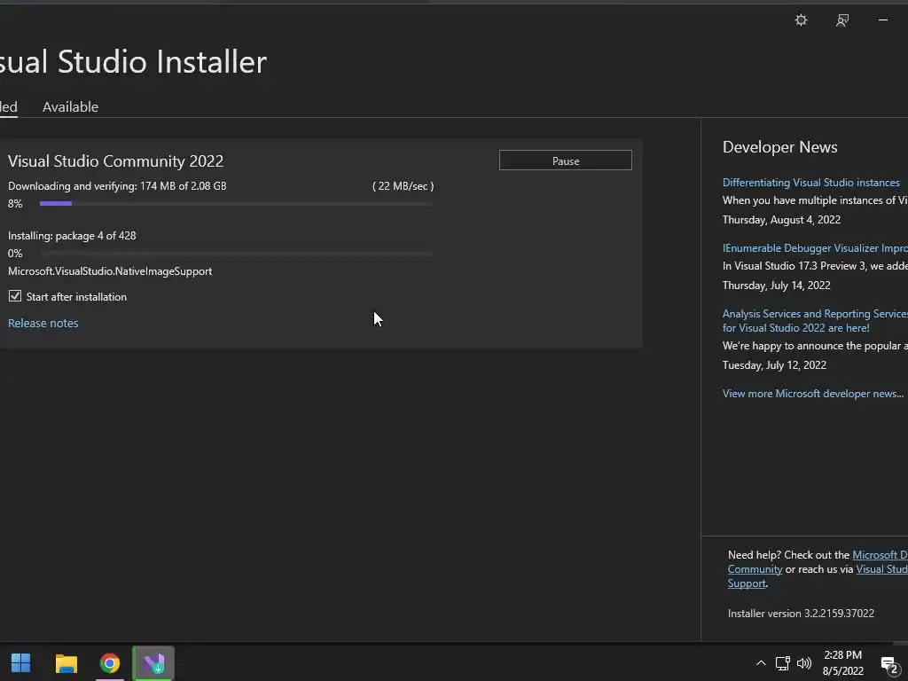Image resolution: width=908 pixels, height=681 pixels.
Task: Click the Tuesday, July 12, 2022 date
Action: tap(774, 364)
